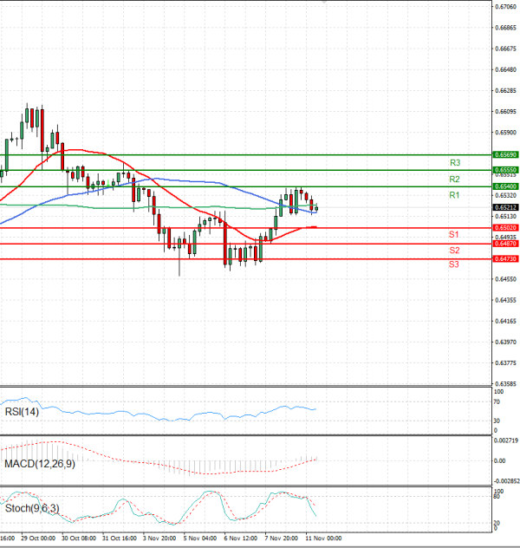The height and width of the screenshot is (548, 520).
Task: Select the 5 Nov 04:00 time label
Action: 198,538
